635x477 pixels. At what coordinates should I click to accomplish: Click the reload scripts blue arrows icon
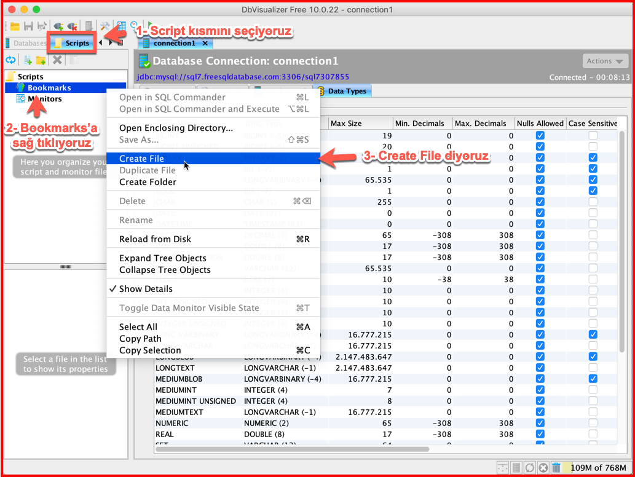pos(10,60)
